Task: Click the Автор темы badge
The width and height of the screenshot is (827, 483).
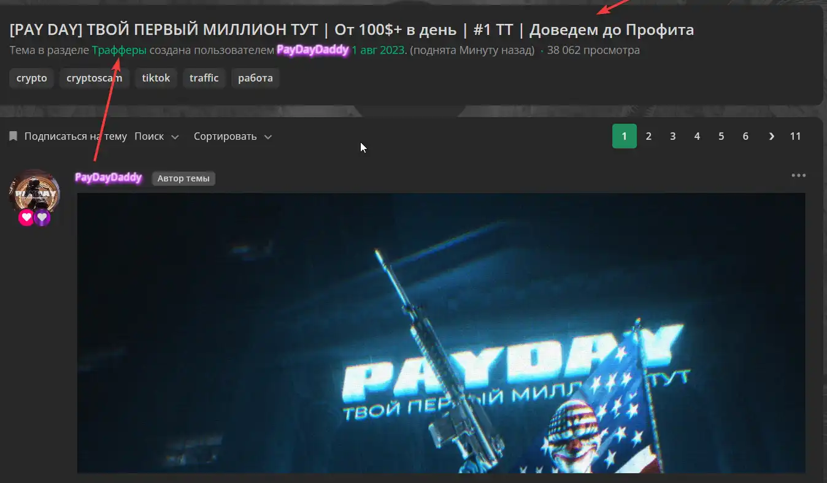Action: [x=183, y=178]
